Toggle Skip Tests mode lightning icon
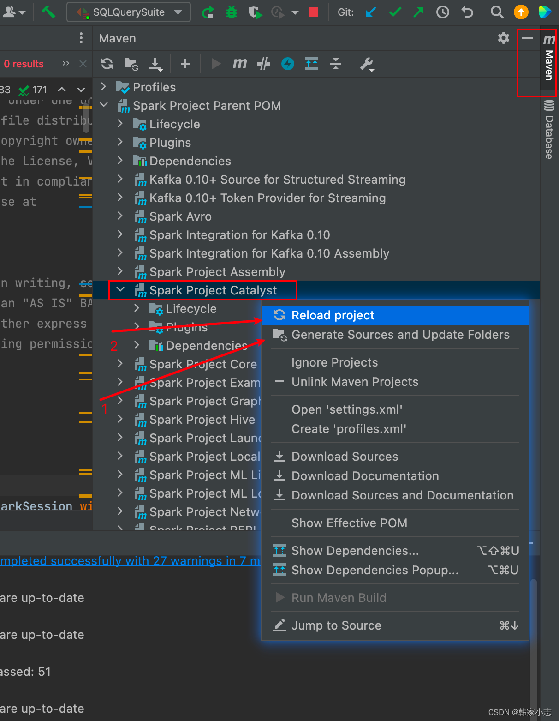The image size is (559, 721). (x=288, y=64)
